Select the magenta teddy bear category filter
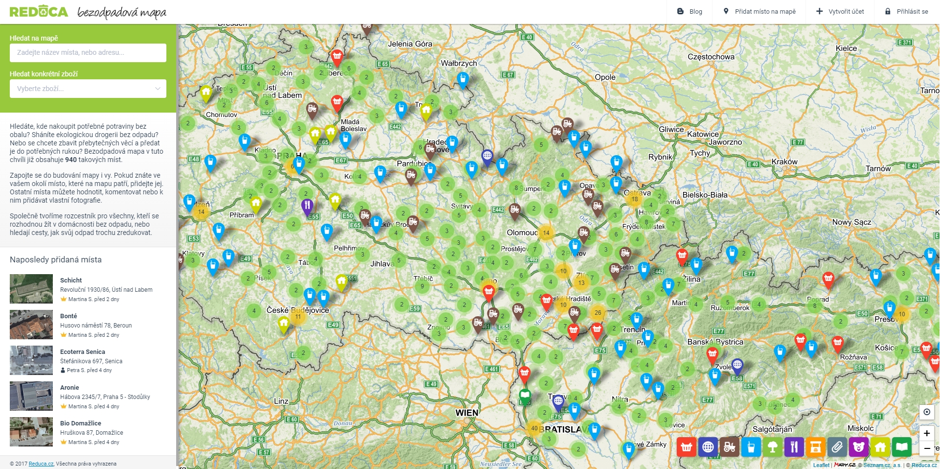The width and height of the screenshot is (941, 469). (859, 446)
